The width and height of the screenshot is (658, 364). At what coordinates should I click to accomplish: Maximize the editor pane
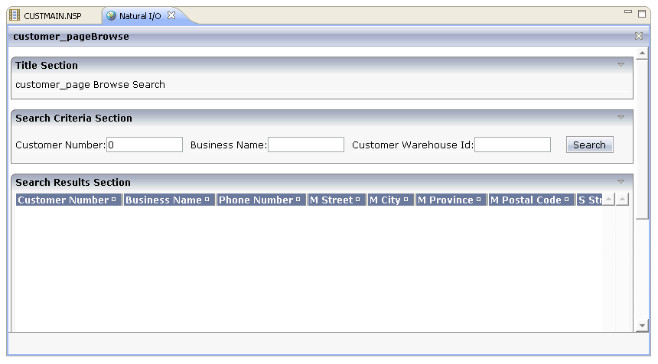[642, 13]
